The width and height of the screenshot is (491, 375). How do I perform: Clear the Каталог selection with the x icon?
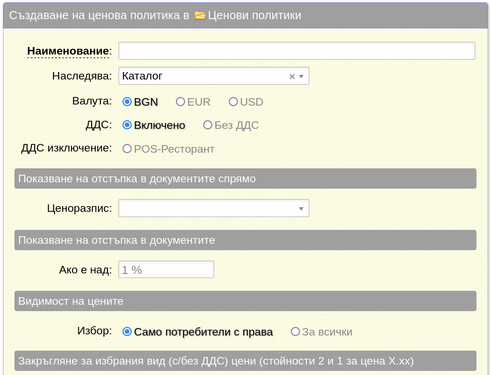tap(292, 76)
